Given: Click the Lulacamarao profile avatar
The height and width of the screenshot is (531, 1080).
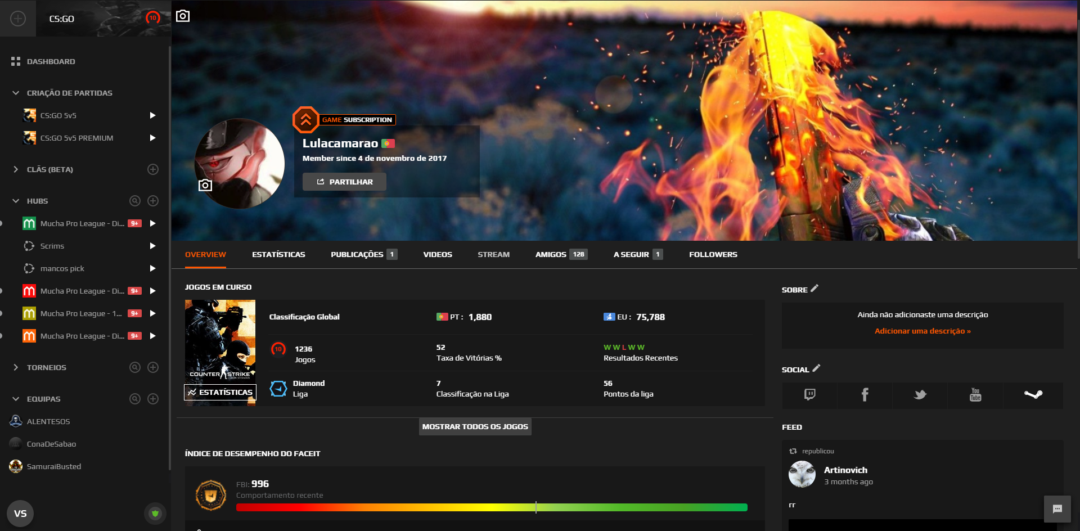Looking at the screenshot, I should [240, 163].
